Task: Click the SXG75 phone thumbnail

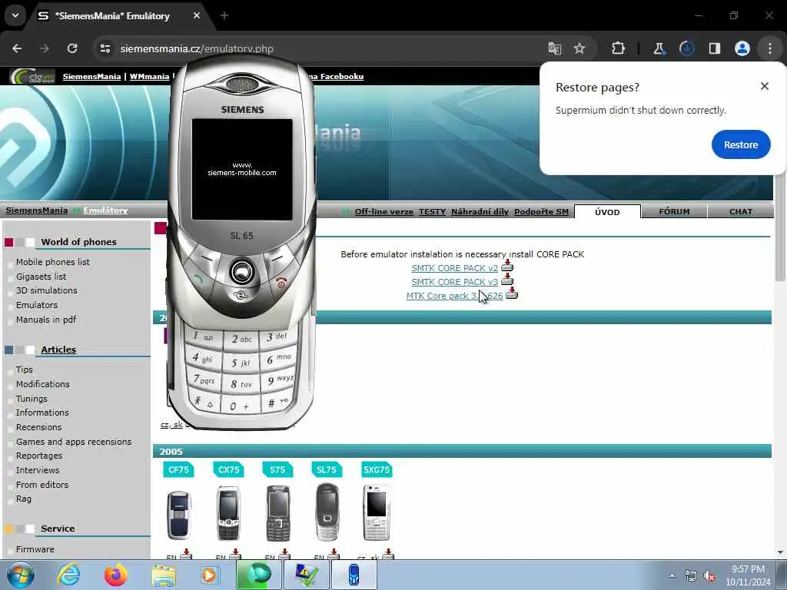Action: [x=377, y=512]
